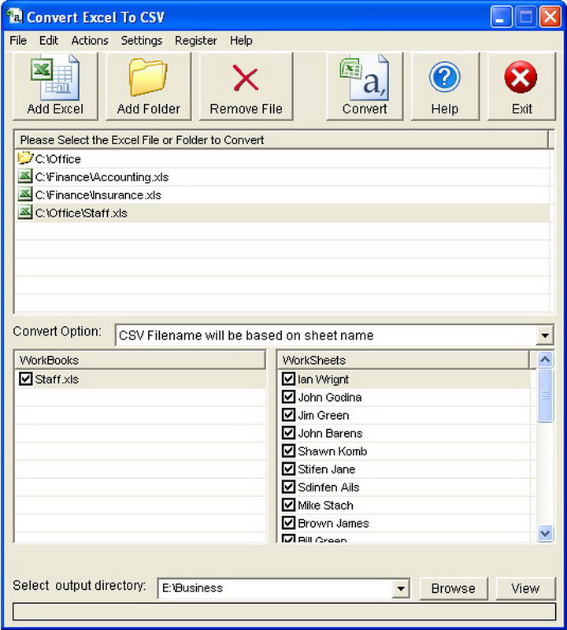Click the WorkSheets column header
The image size is (567, 630).
pyautogui.click(x=403, y=360)
